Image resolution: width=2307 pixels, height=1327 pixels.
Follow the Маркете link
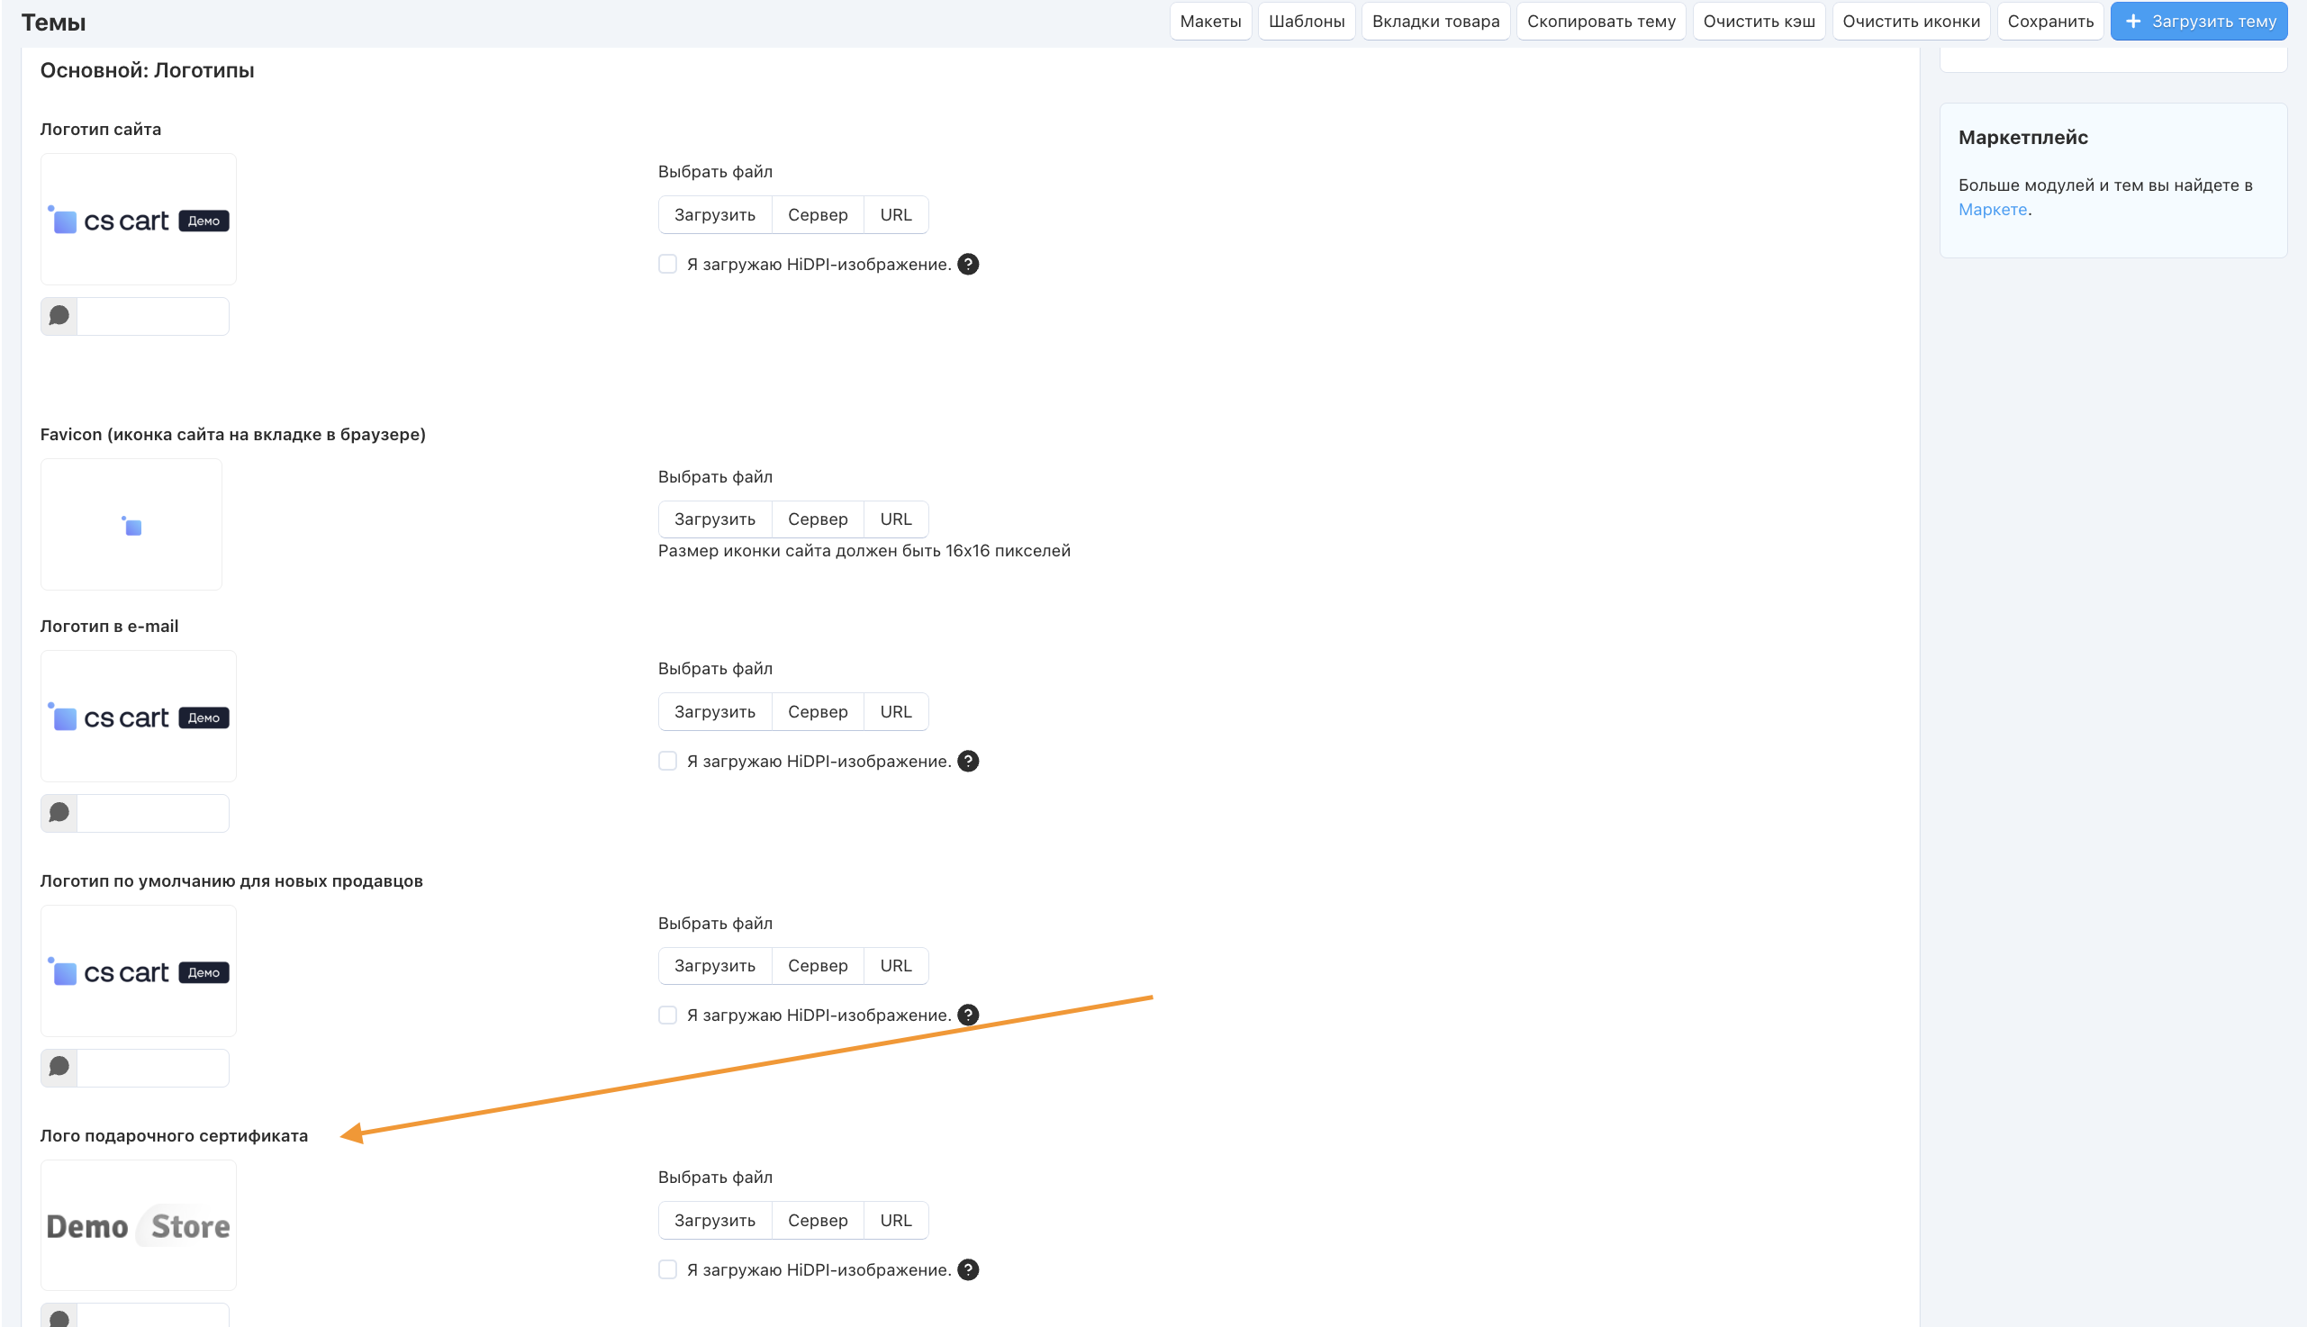tap(1992, 210)
